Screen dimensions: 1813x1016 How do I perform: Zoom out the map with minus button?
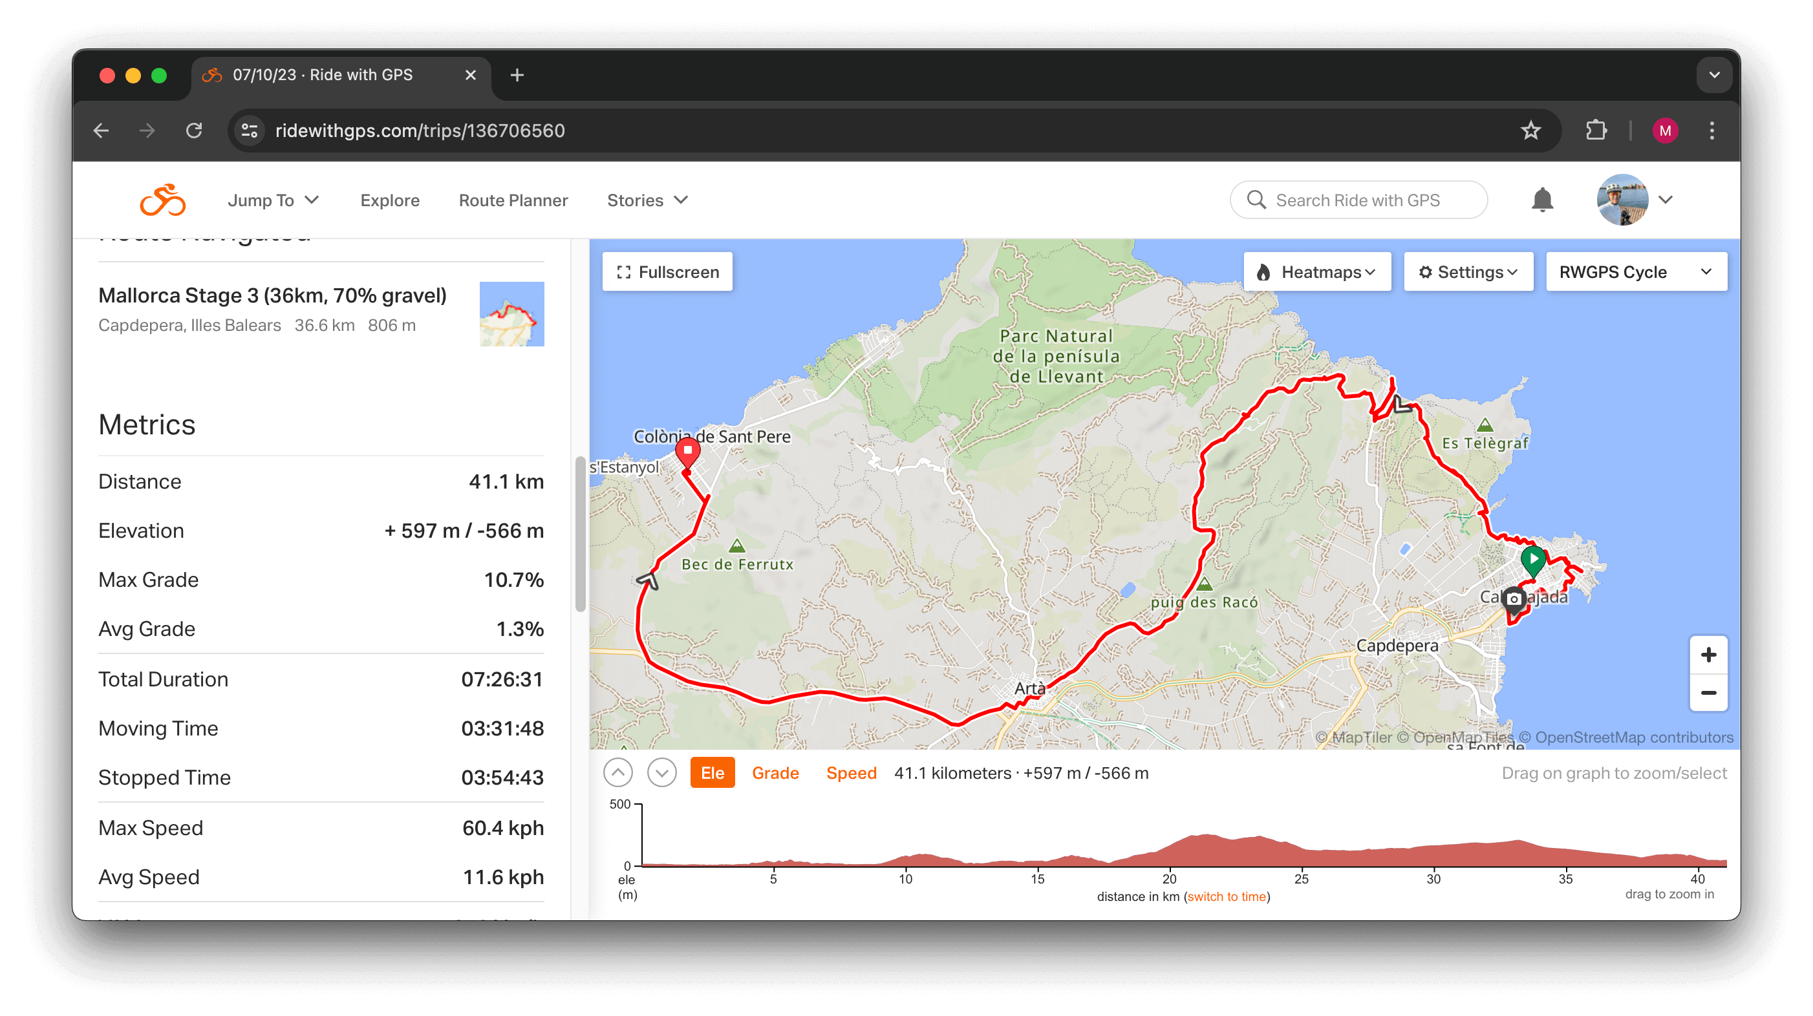pos(1708,693)
